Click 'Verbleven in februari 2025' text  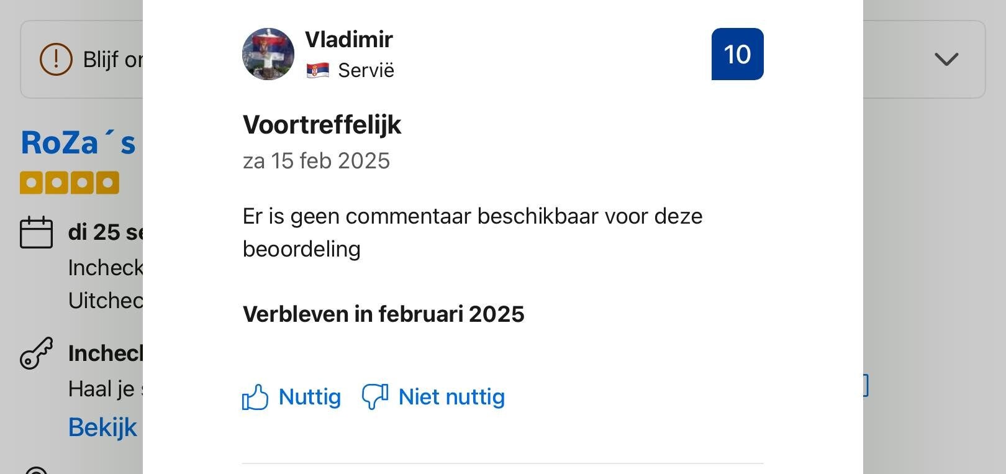click(383, 314)
